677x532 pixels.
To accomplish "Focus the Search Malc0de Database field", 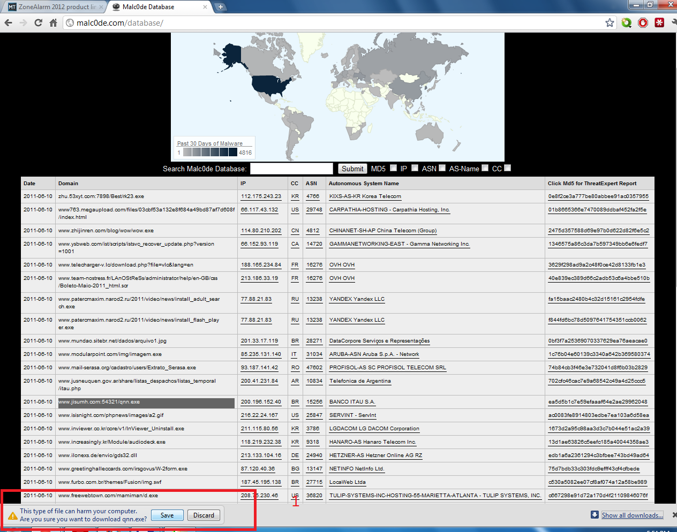I will click(291, 169).
